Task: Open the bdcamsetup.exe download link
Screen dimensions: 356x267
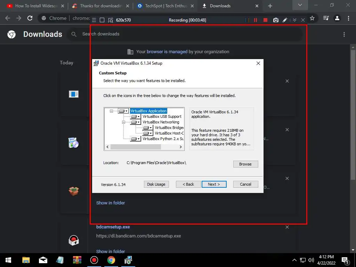Action: [113, 227]
